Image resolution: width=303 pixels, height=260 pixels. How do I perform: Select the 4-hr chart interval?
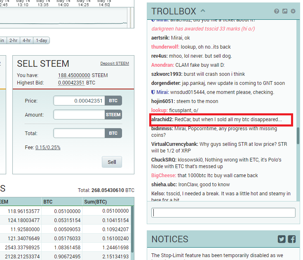(x=27, y=40)
